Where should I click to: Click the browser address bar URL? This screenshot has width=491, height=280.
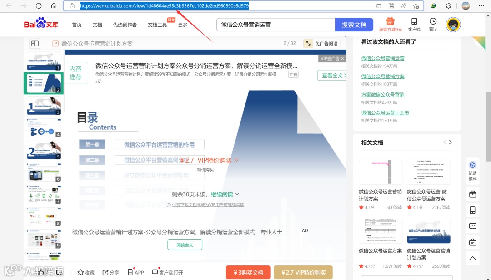[165, 5]
